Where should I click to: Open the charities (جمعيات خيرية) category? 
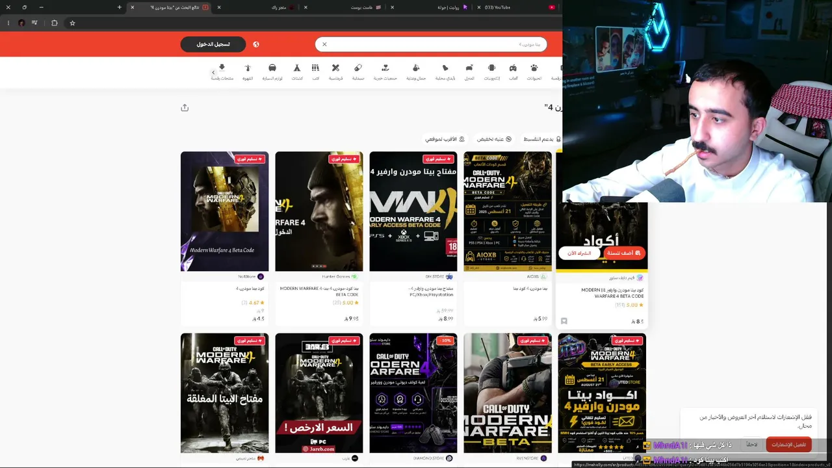coord(385,71)
